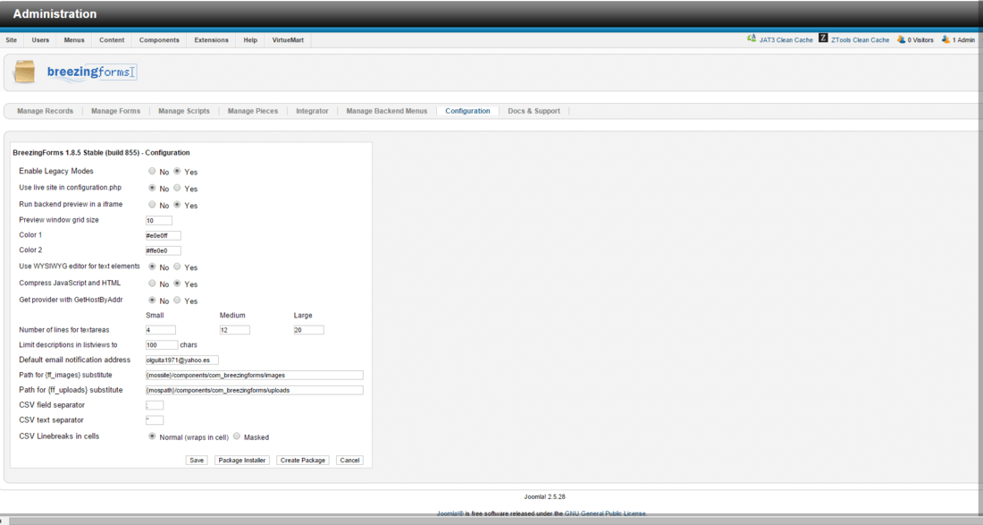Image resolution: width=983 pixels, height=525 pixels.
Task: Click the Small textarea lines field
Action: pyautogui.click(x=161, y=330)
